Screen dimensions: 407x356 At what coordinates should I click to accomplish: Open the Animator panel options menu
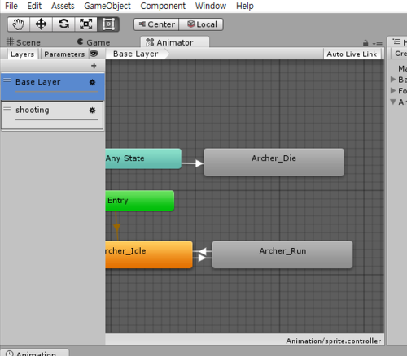[x=377, y=44]
